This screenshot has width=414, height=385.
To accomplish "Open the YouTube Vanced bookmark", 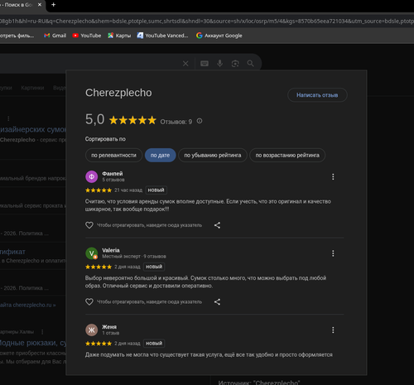I will tap(162, 36).
